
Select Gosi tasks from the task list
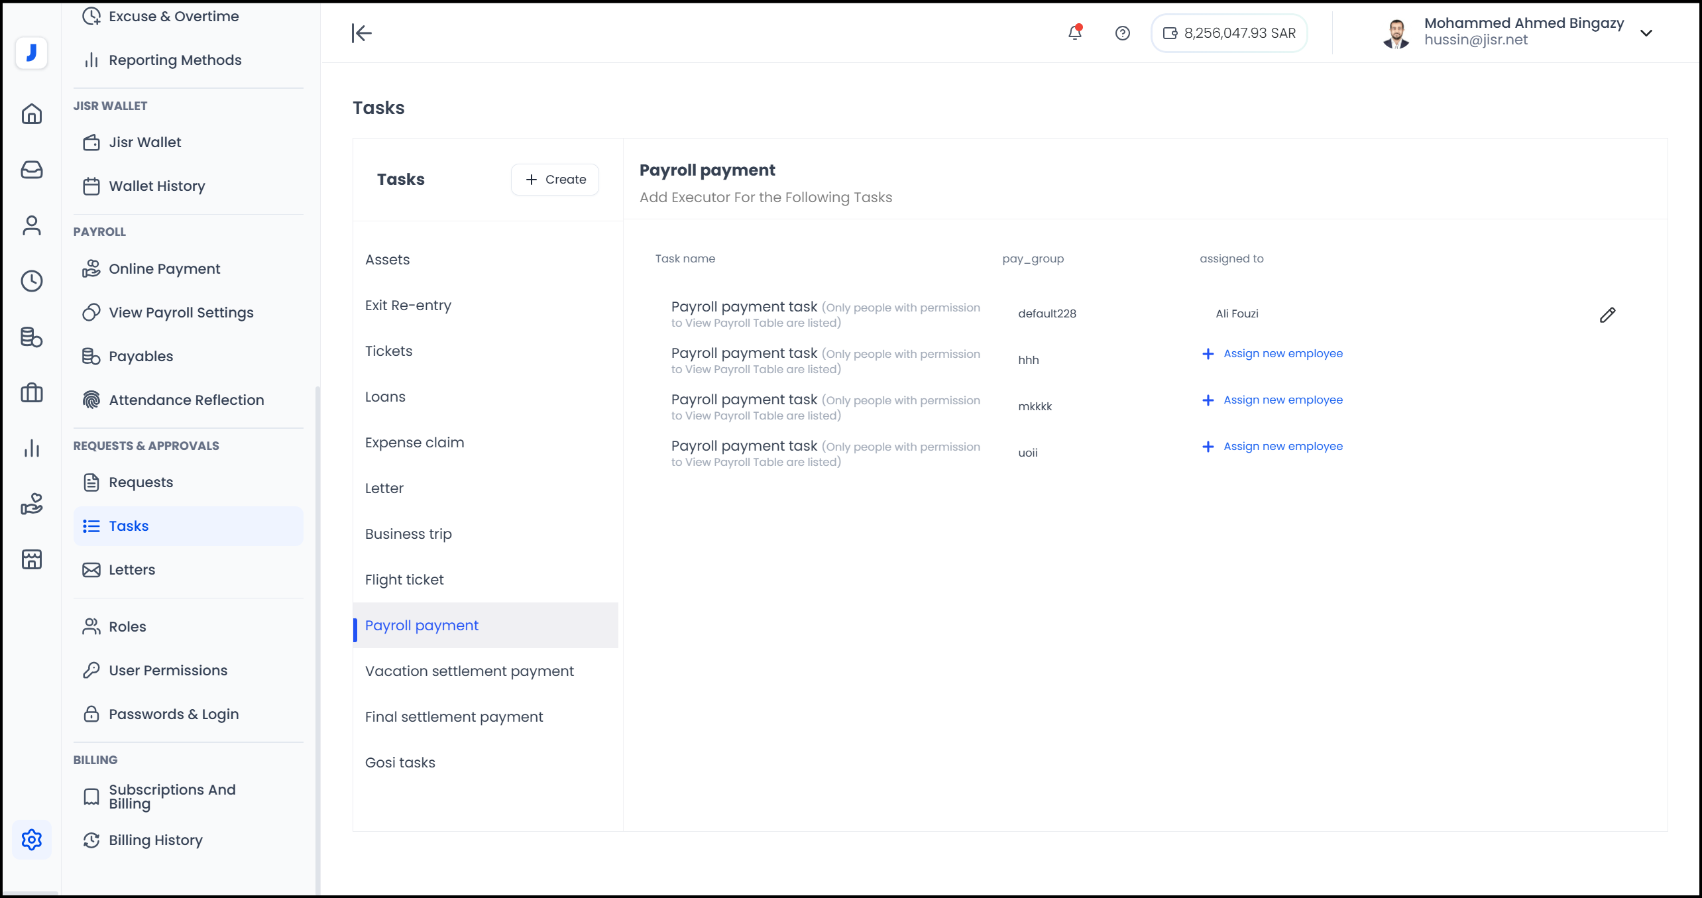(400, 762)
